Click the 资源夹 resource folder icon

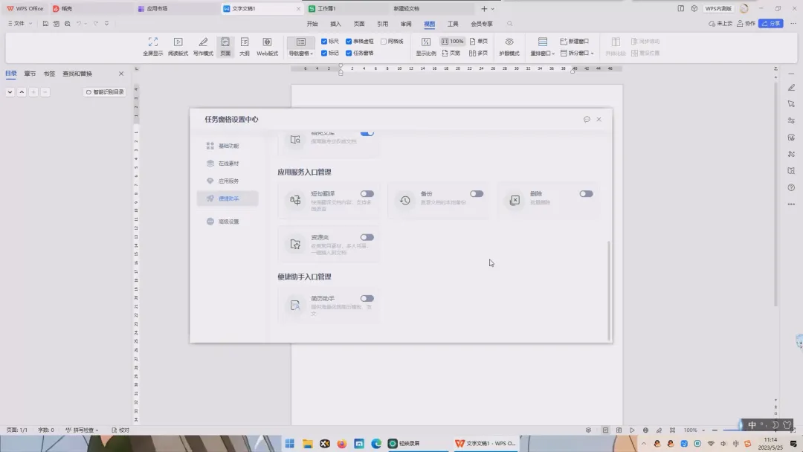coord(295,244)
